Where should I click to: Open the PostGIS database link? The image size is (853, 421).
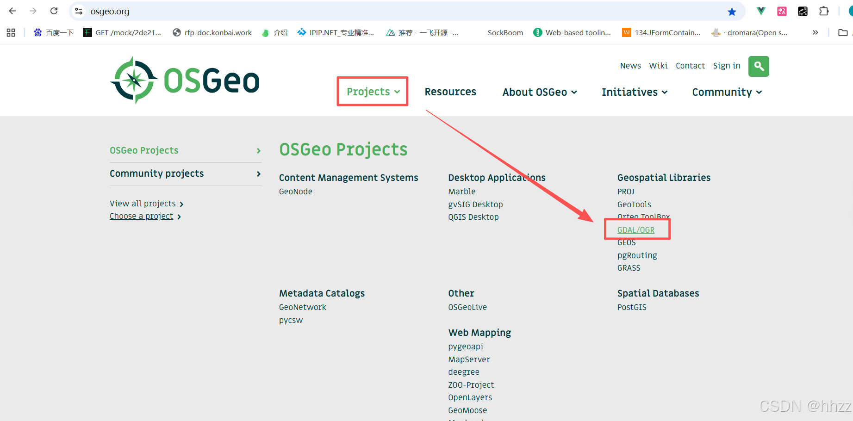(632, 307)
